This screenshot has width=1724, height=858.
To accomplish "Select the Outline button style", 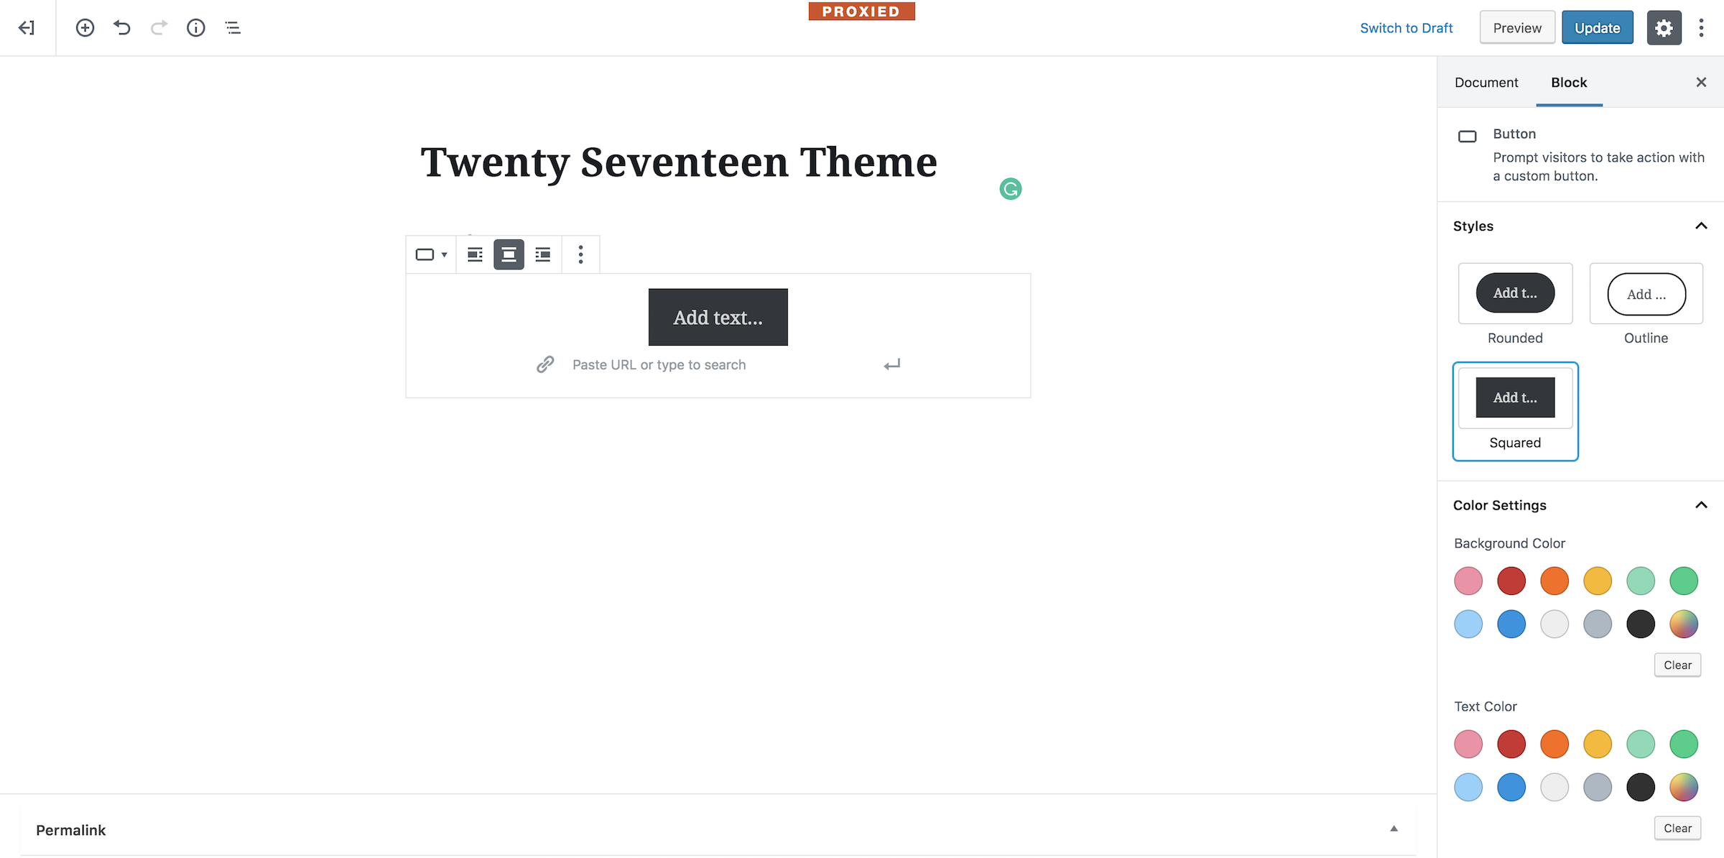I will (x=1646, y=293).
